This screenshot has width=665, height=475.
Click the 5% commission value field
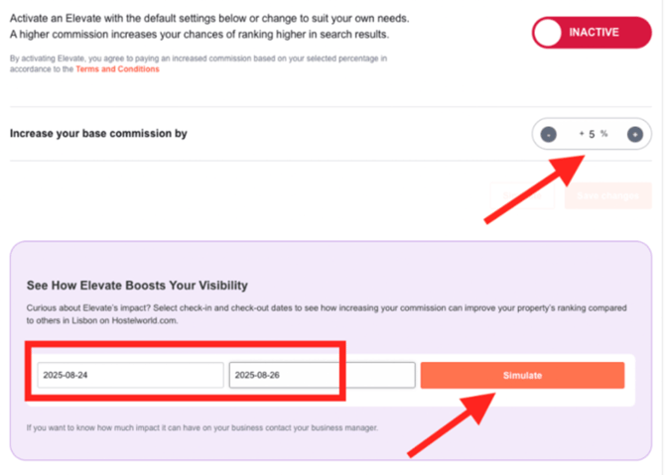coord(593,134)
